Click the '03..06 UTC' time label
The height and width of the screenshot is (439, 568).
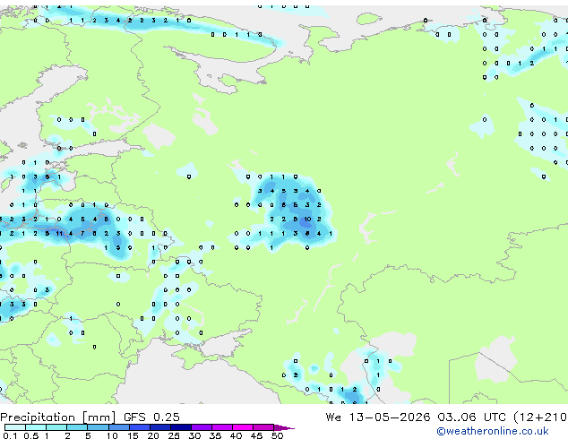click(x=471, y=417)
